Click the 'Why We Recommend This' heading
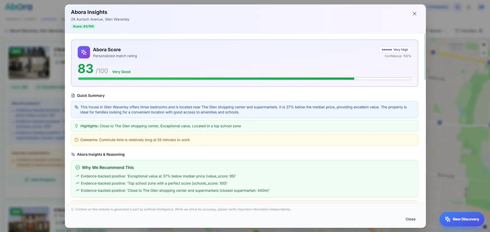 108,168
